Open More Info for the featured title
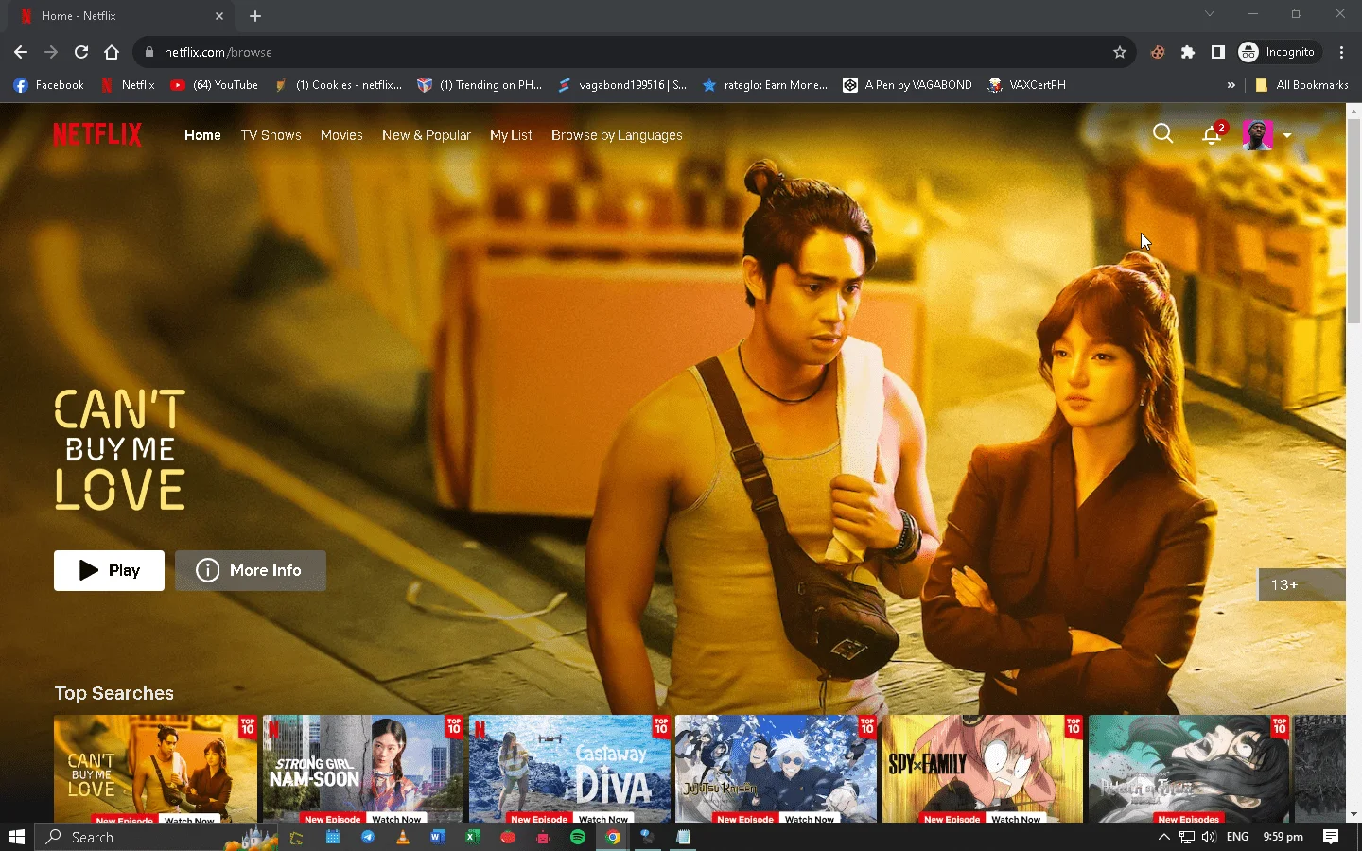Image resolution: width=1362 pixels, height=851 pixels. click(251, 570)
